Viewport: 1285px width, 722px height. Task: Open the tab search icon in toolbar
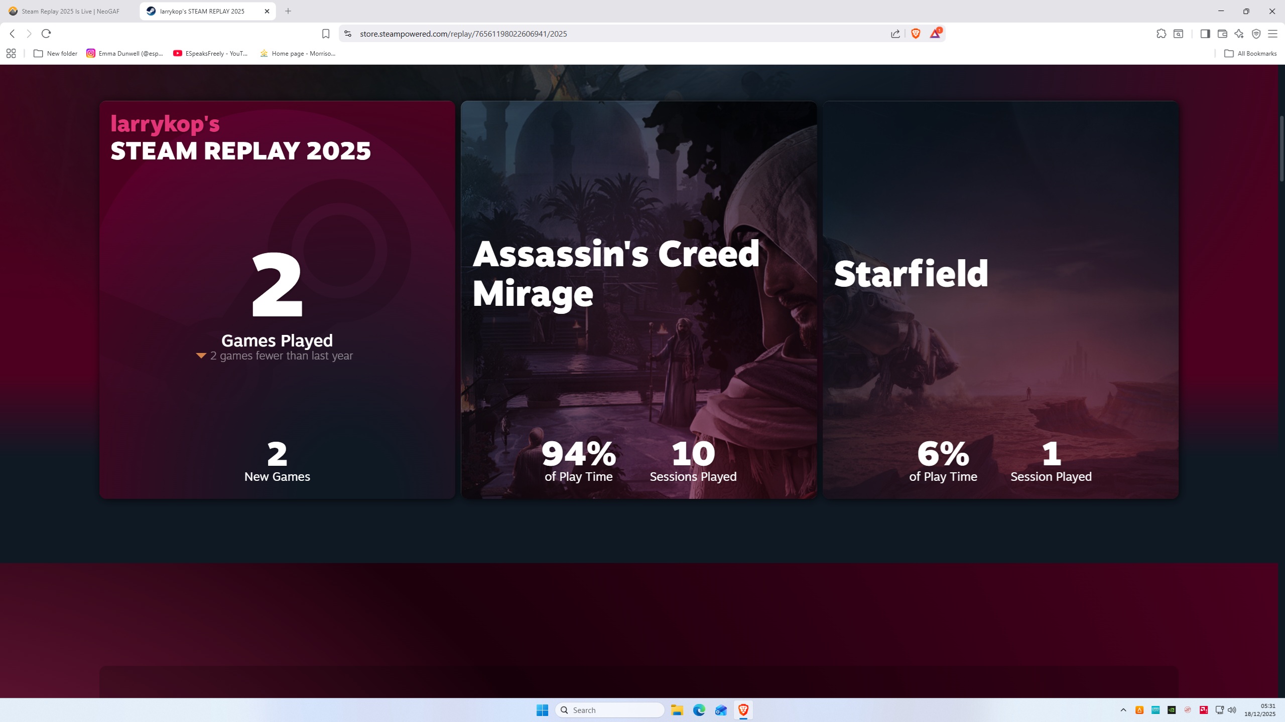1178,34
